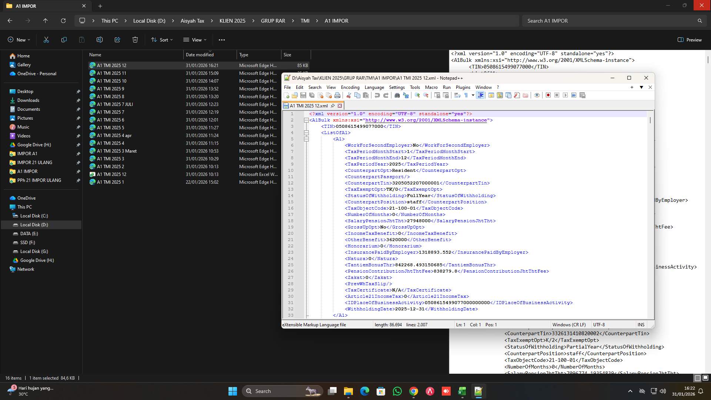Image resolution: width=711 pixels, height=400 pixels.
Task: Undo last edit with toolbar arrow
Action: point(377,95)
